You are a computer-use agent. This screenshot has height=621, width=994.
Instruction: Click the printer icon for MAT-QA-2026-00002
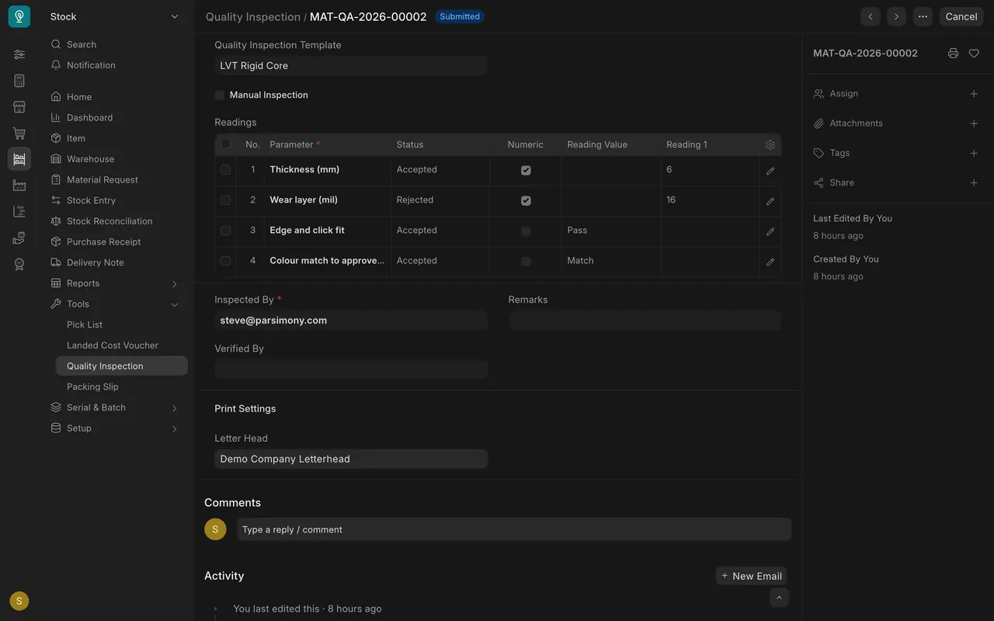click(x=953, y=54)
